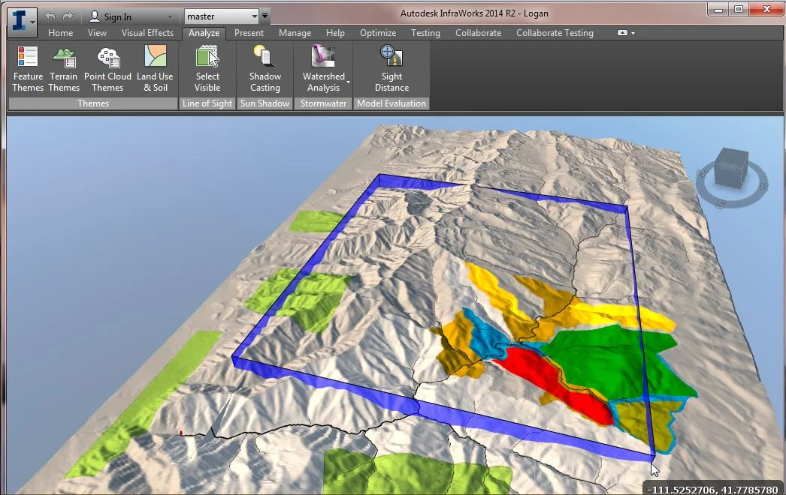This screenshot has height=495, width=786.
Task: Click the S compass direction on ViewCube ring
Action: point(721,204)
